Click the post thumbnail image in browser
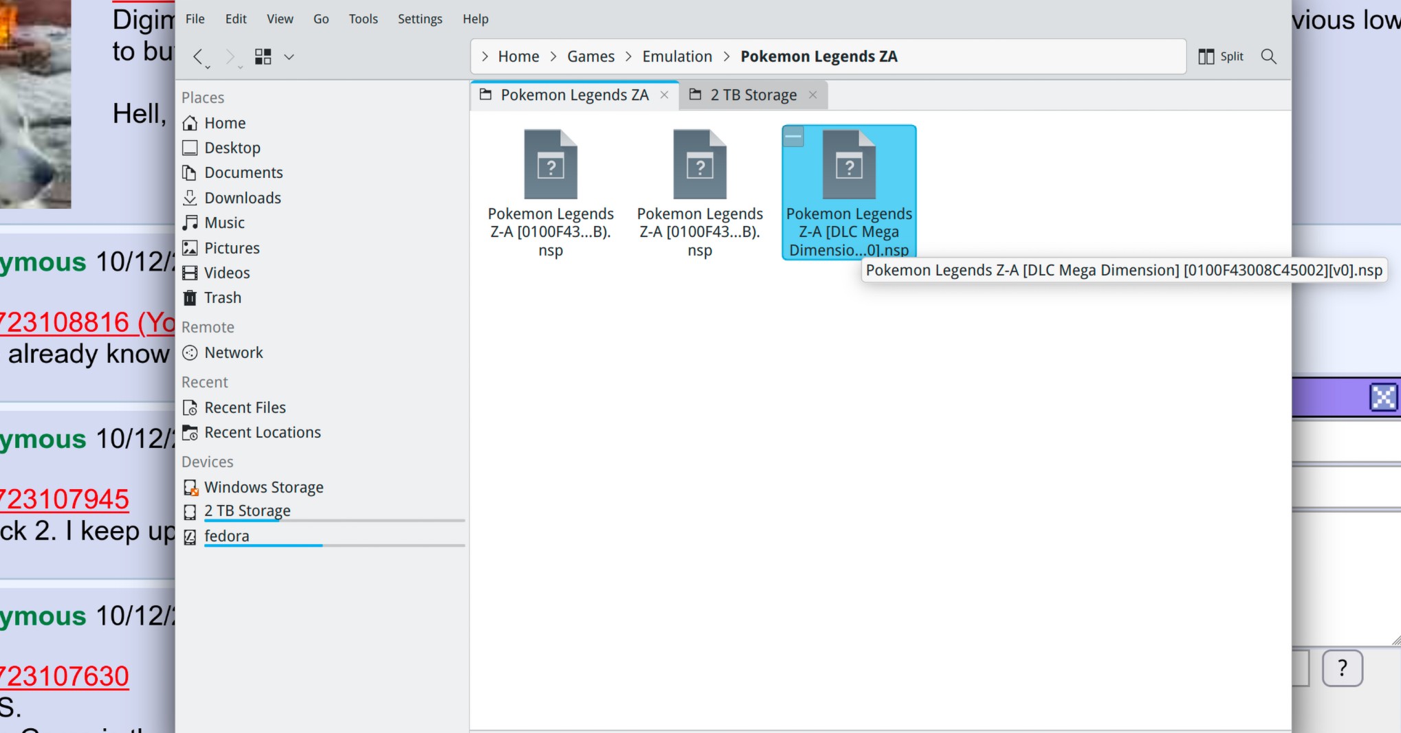Viewport: 1401px width, 733px height. coord(35,104)
